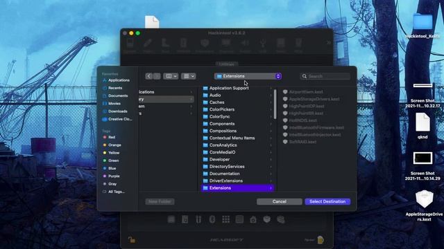Viewport: 444px width, 249px height.
Task: Expand the Components folder chevron
Action: point(271,124)
